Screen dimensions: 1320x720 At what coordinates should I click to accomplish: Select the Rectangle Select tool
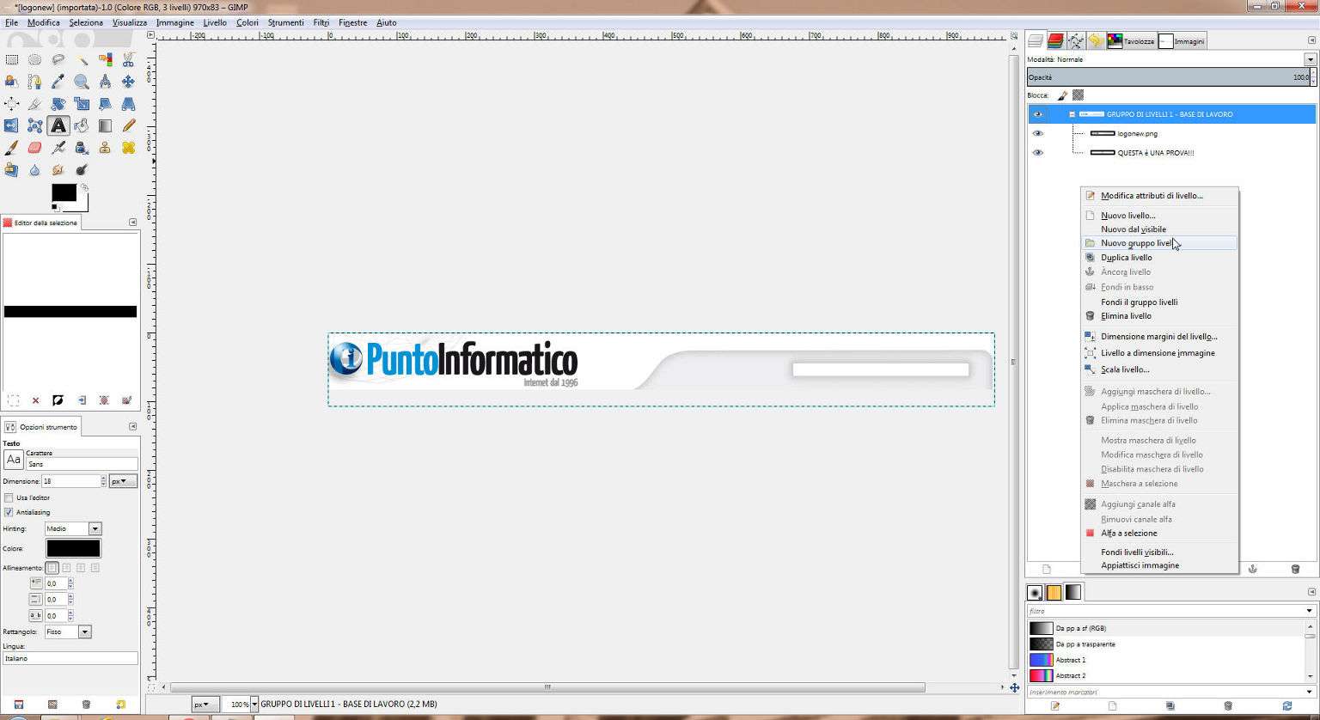(x=12, y=59)
